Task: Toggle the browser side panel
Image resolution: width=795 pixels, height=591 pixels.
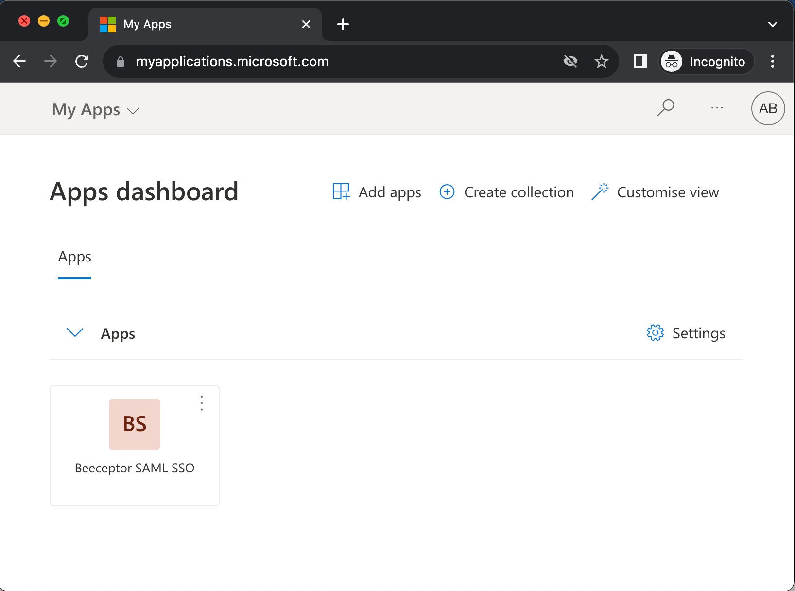Action: pos(640,61)
